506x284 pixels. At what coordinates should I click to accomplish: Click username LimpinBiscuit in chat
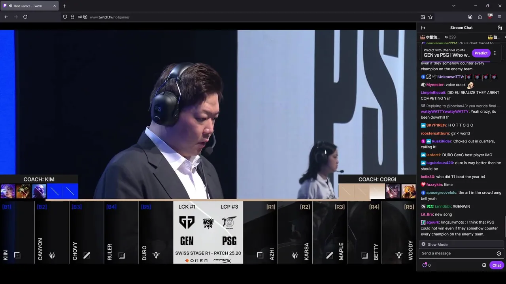tap(433, 93)
